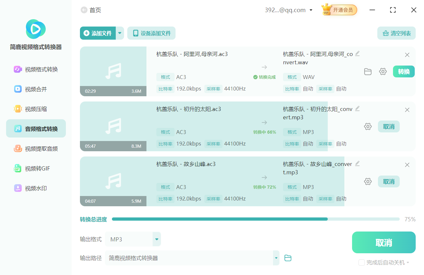Expand the 添加文件 dropdown arrow
424x275 pixels.
tap(120, 33)
